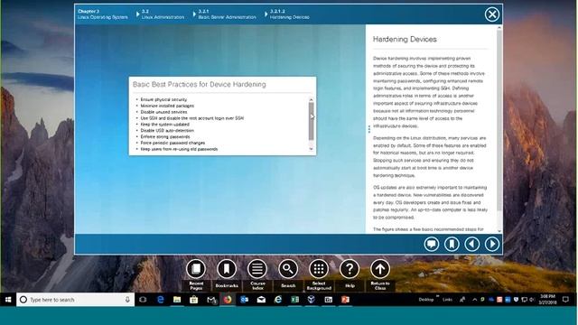The width and height of the screenshot is (578, 325).
Task: Click 'Keep the system updated' list item
Action: click(164, 125)
